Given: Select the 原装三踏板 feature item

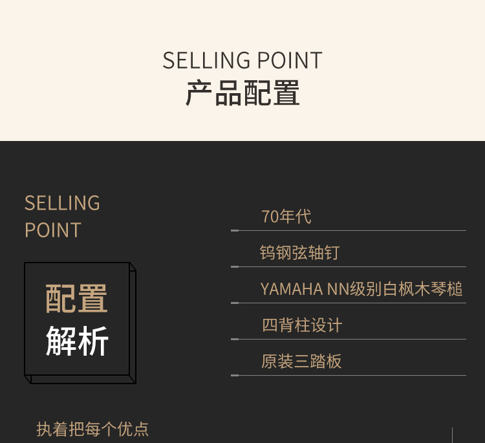Looking at the screenshot, I should click(x=301, y=362).
